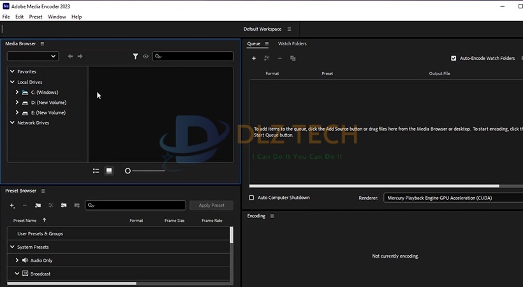Open the Preset menu in menu bar
Screen dimensions: 523x287
pos(36,17)
